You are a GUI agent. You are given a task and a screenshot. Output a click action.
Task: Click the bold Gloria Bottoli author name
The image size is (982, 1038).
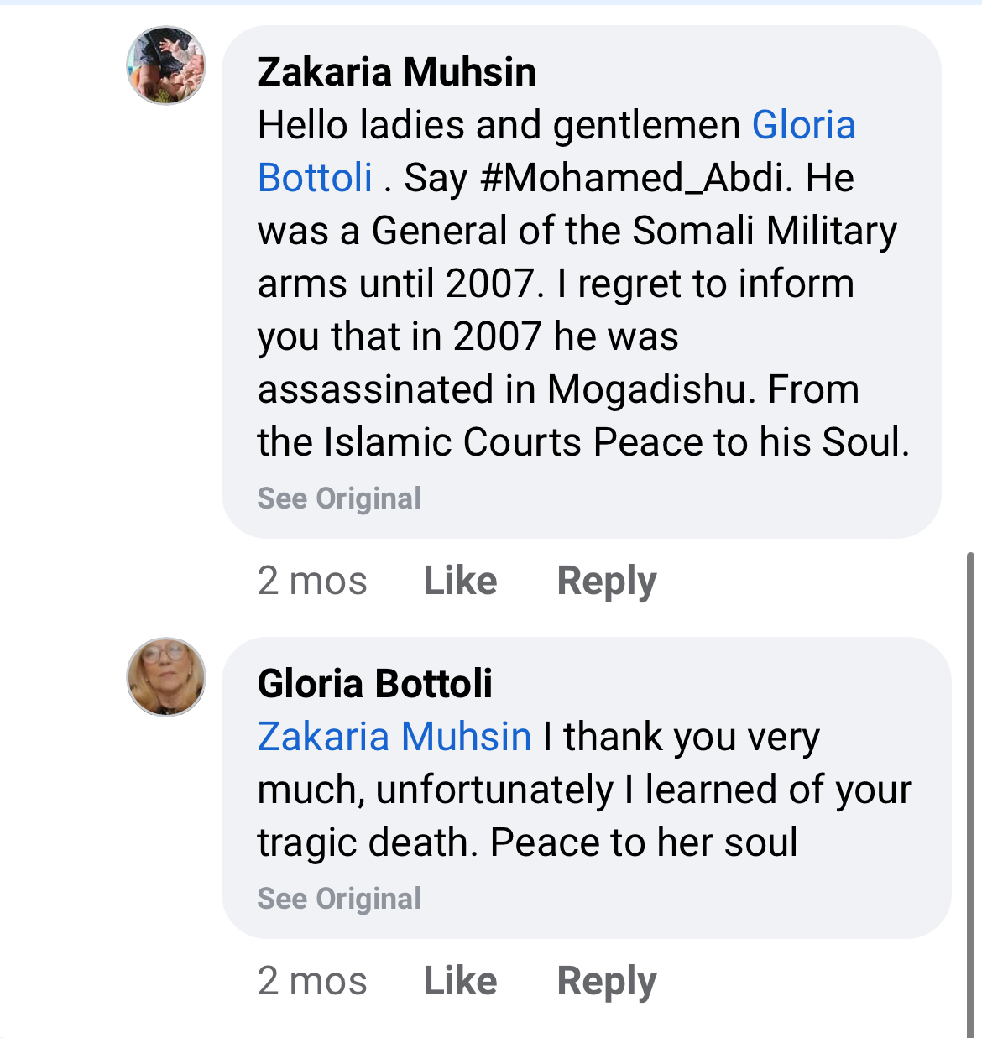point(374,684)
